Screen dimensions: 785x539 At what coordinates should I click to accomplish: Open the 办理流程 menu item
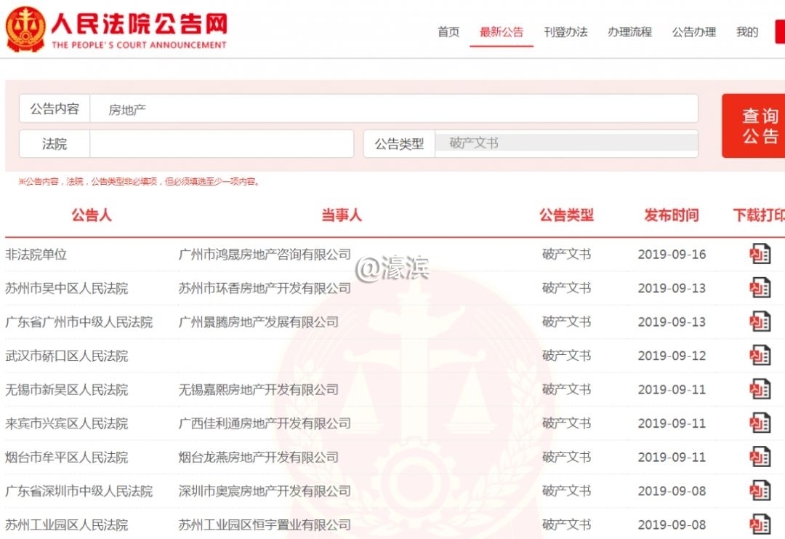tap(629, 32)
